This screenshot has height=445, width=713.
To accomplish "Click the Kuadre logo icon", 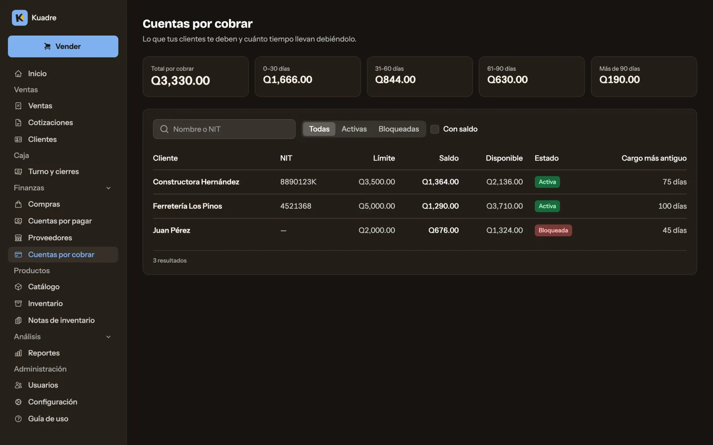I will click(20, 18).
